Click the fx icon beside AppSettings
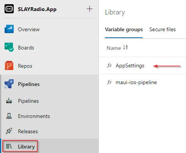The height and width of the screenshot is (153, 186). [109, 65]
